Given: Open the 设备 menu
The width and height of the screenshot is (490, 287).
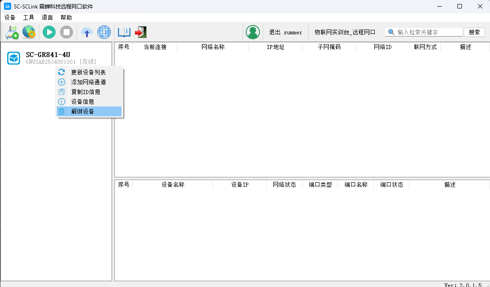Looking at the screenshot, I should tap(10, 17).
